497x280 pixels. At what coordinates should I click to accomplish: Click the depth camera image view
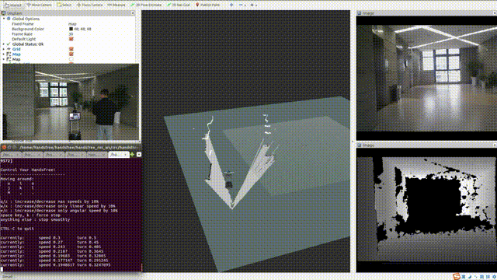point(426,210)
